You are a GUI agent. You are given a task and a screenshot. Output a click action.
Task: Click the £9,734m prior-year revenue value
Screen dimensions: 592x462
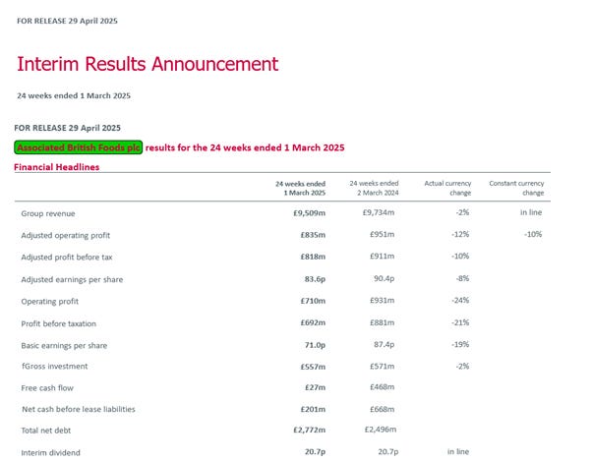(379, 212)
